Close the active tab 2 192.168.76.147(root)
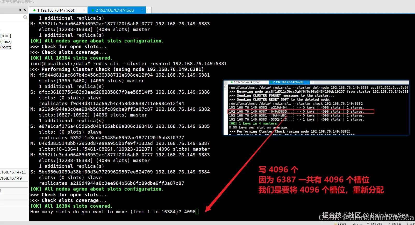This screenshot has width=415, height=225. tap(142, 10)
